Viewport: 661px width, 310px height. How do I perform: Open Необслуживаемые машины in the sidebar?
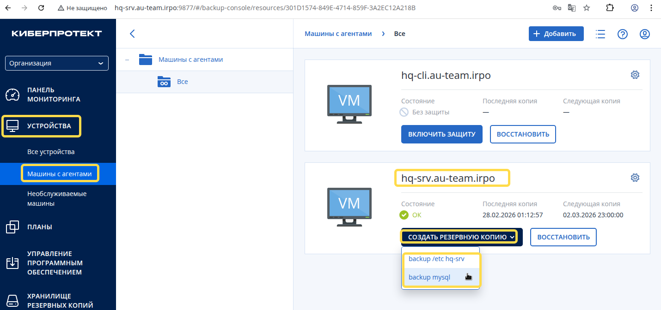(x=57, y=198)
